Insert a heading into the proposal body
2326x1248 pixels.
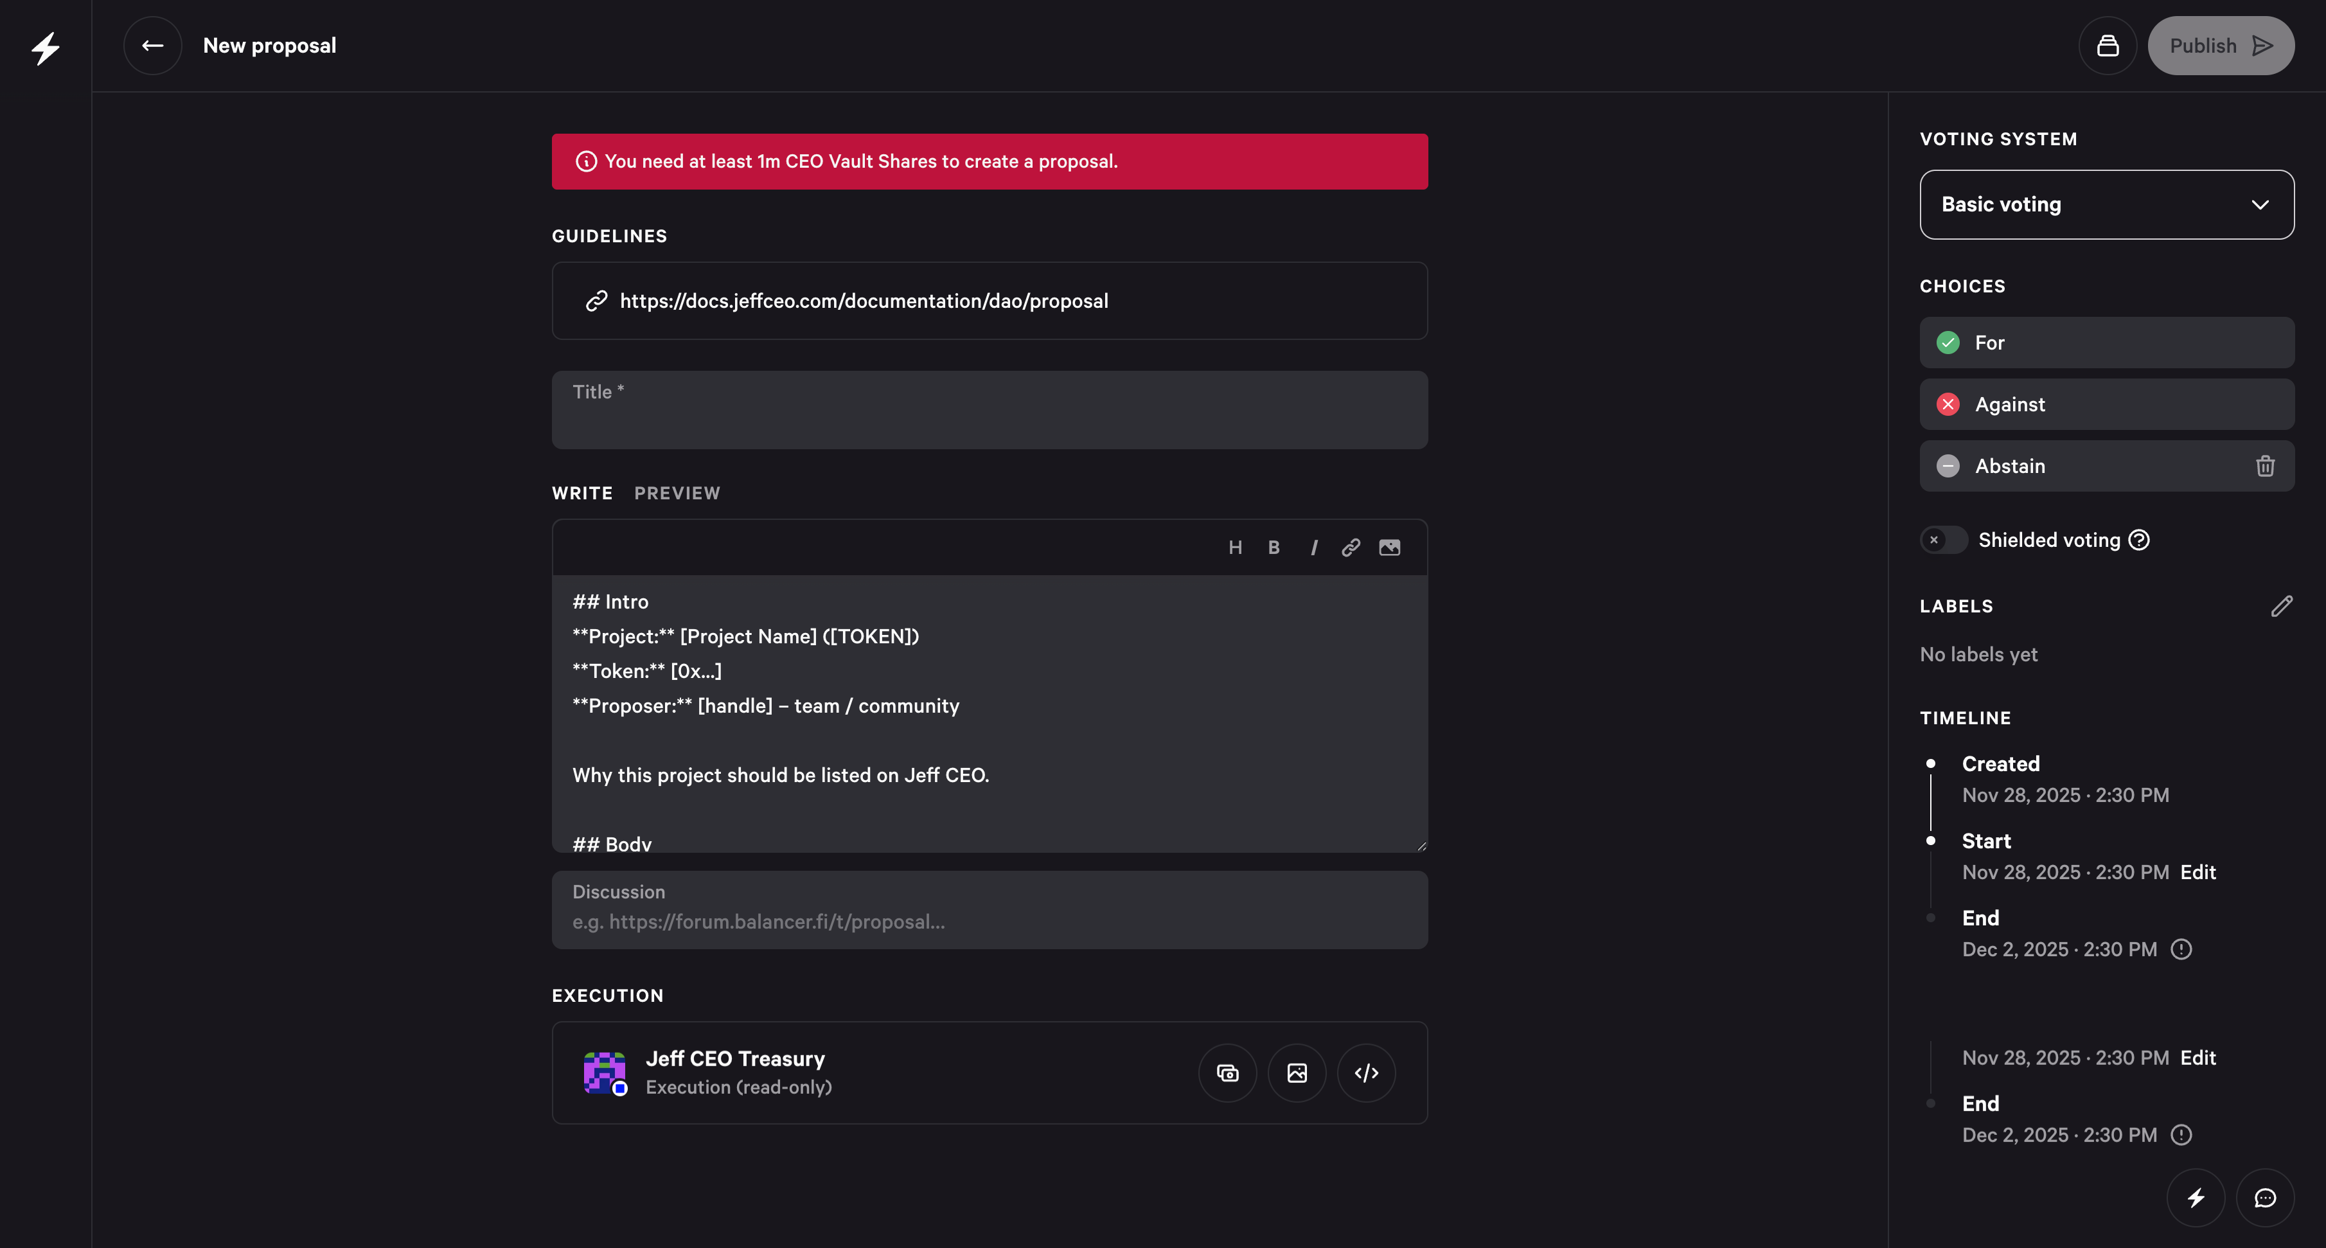tap(1236, 546)
